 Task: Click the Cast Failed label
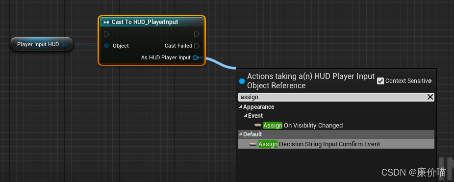(178, 46)
